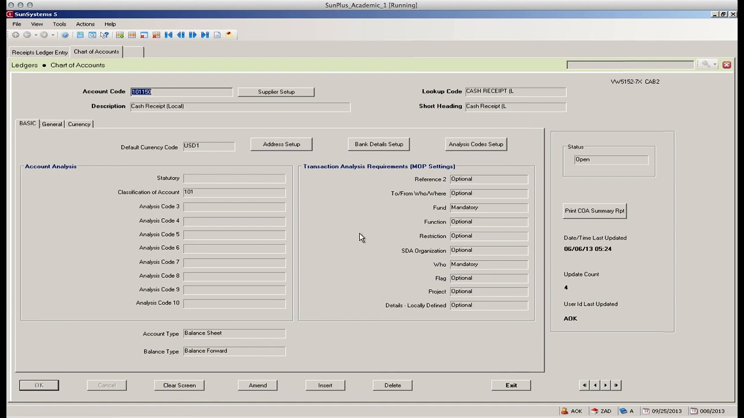744x418 pixels.
Task: Open the Help menu
Action: click(x=110, y=24)
